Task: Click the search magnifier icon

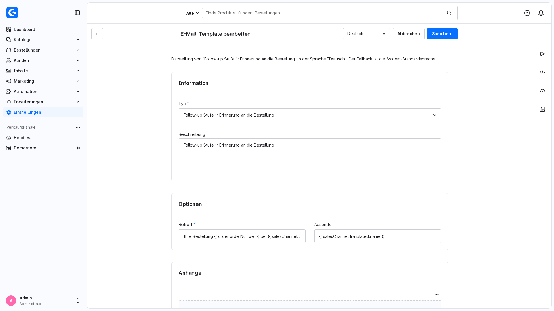Action: click(449, 13)
